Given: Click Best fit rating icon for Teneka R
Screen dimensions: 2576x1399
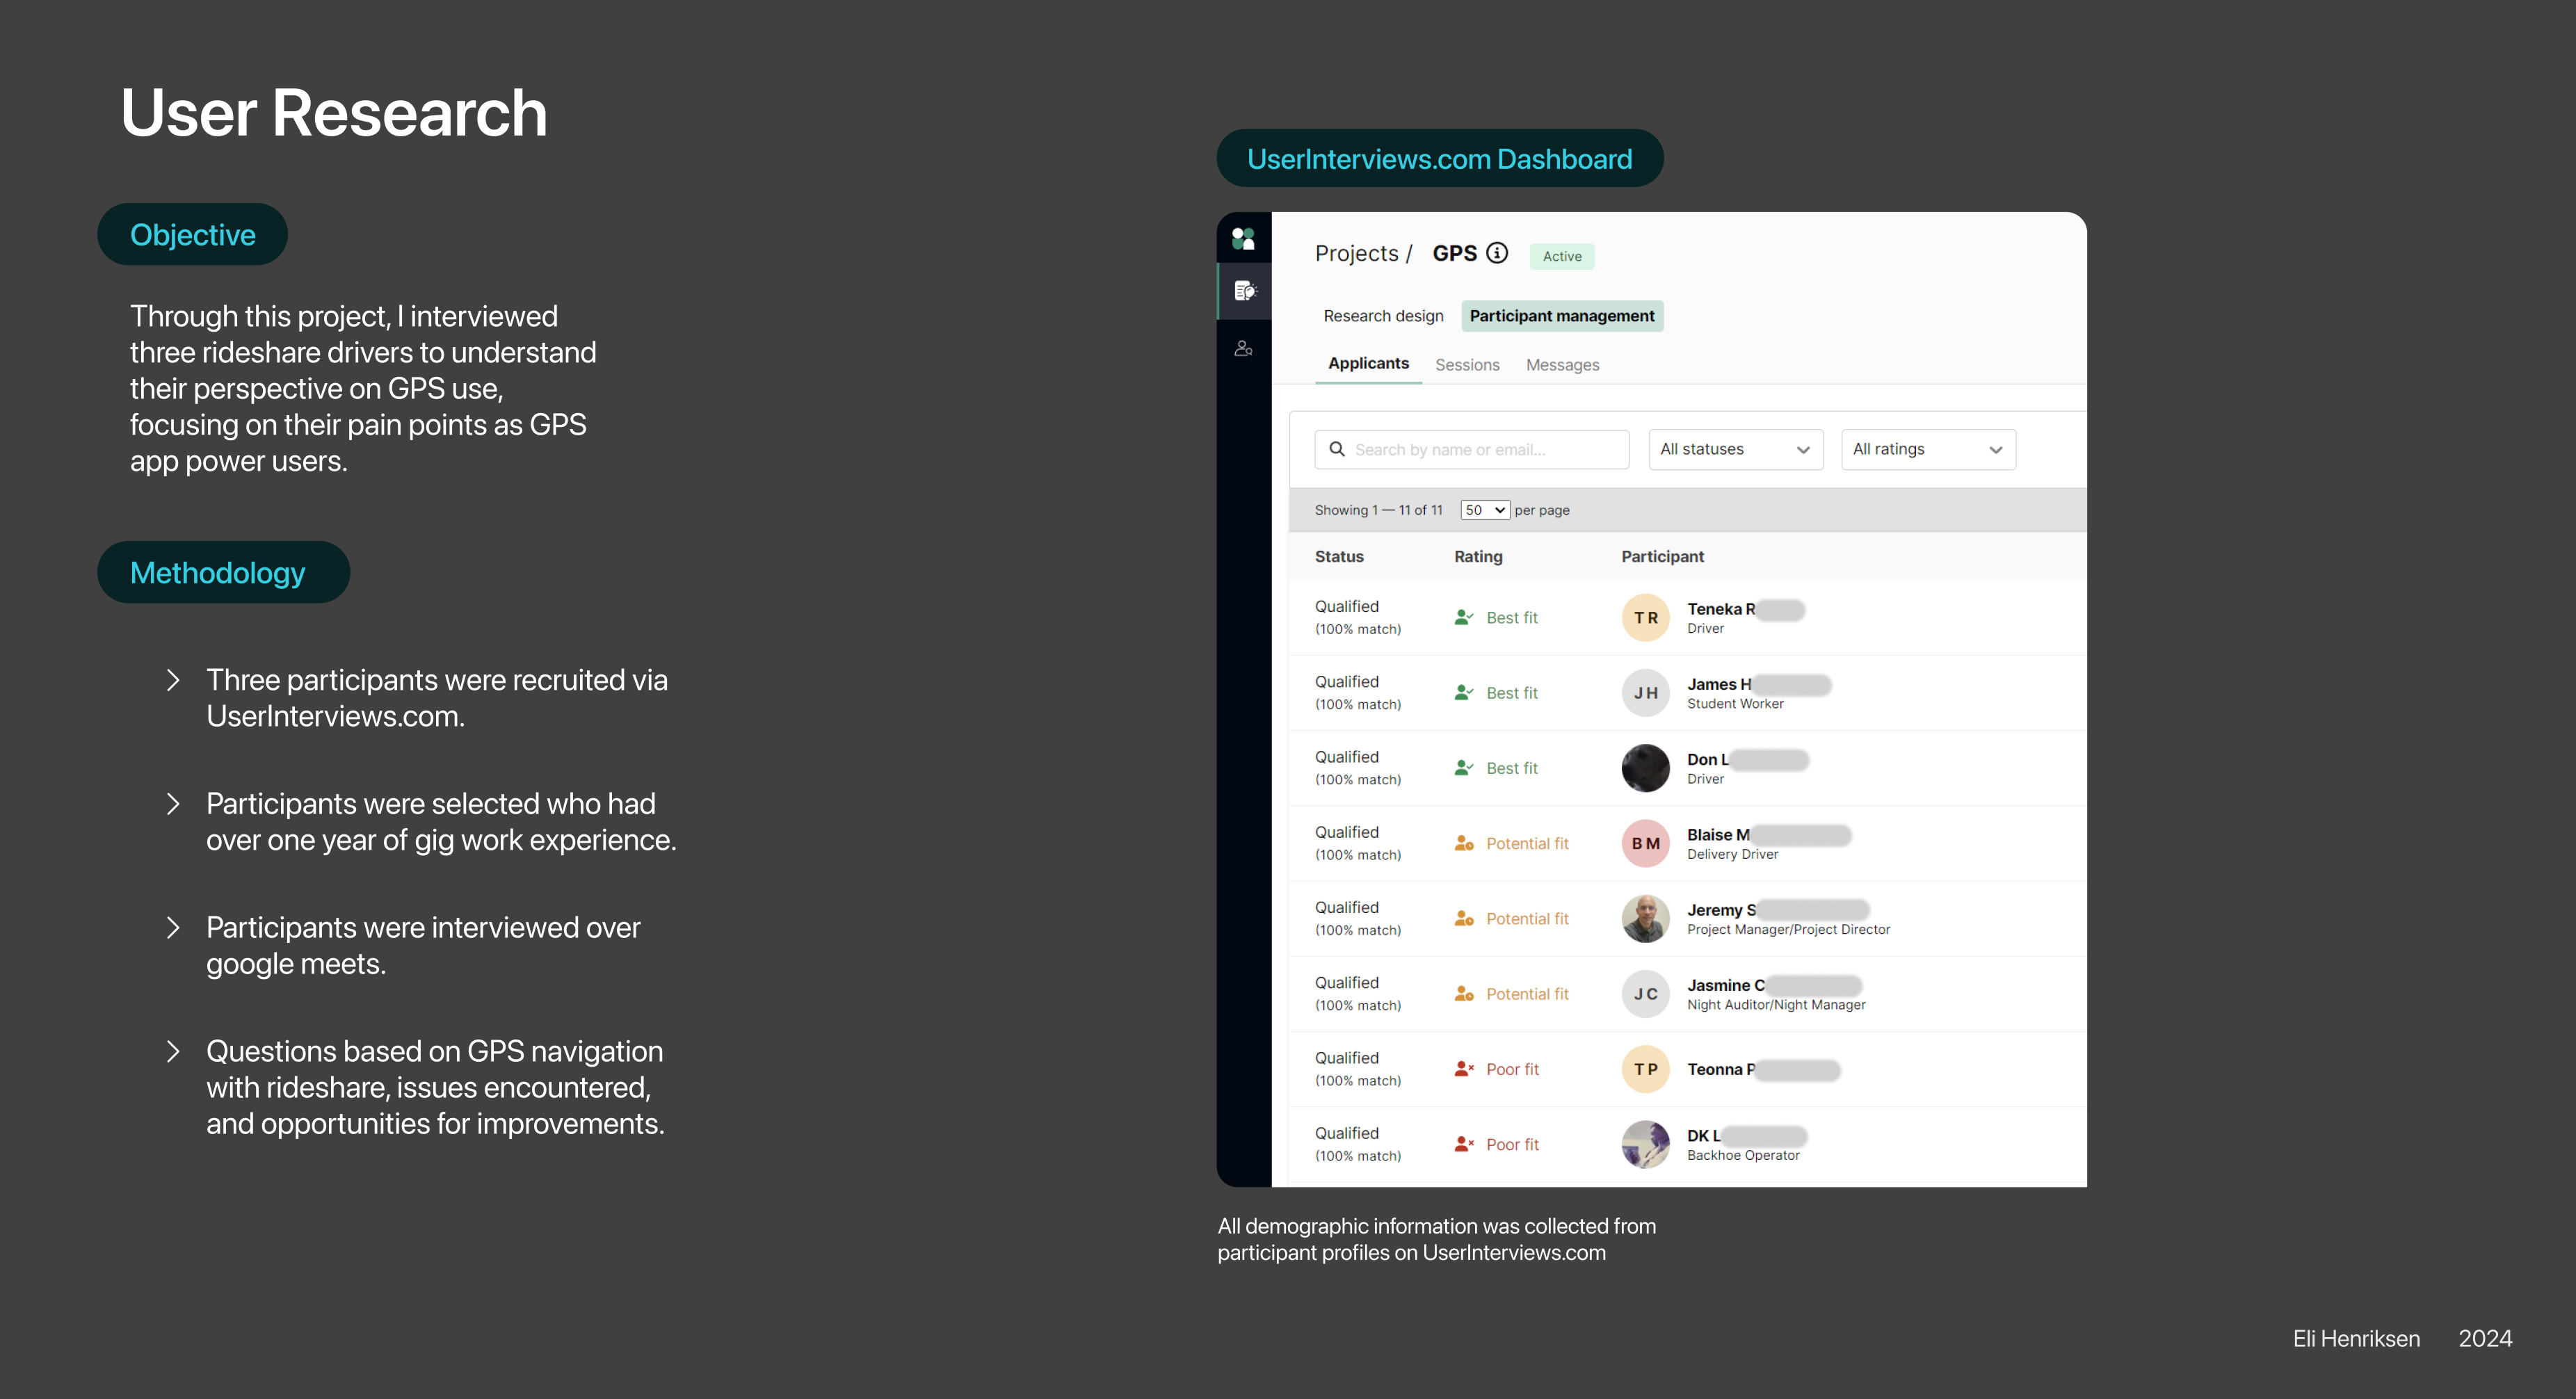Looking at the screenshot, I should [1464, 617].
